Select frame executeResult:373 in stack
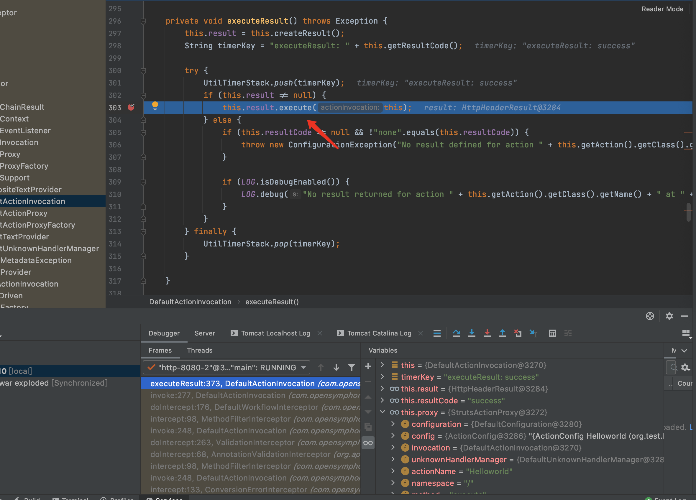696x500 pixels. pyautogui.click(x=250, y=384)
